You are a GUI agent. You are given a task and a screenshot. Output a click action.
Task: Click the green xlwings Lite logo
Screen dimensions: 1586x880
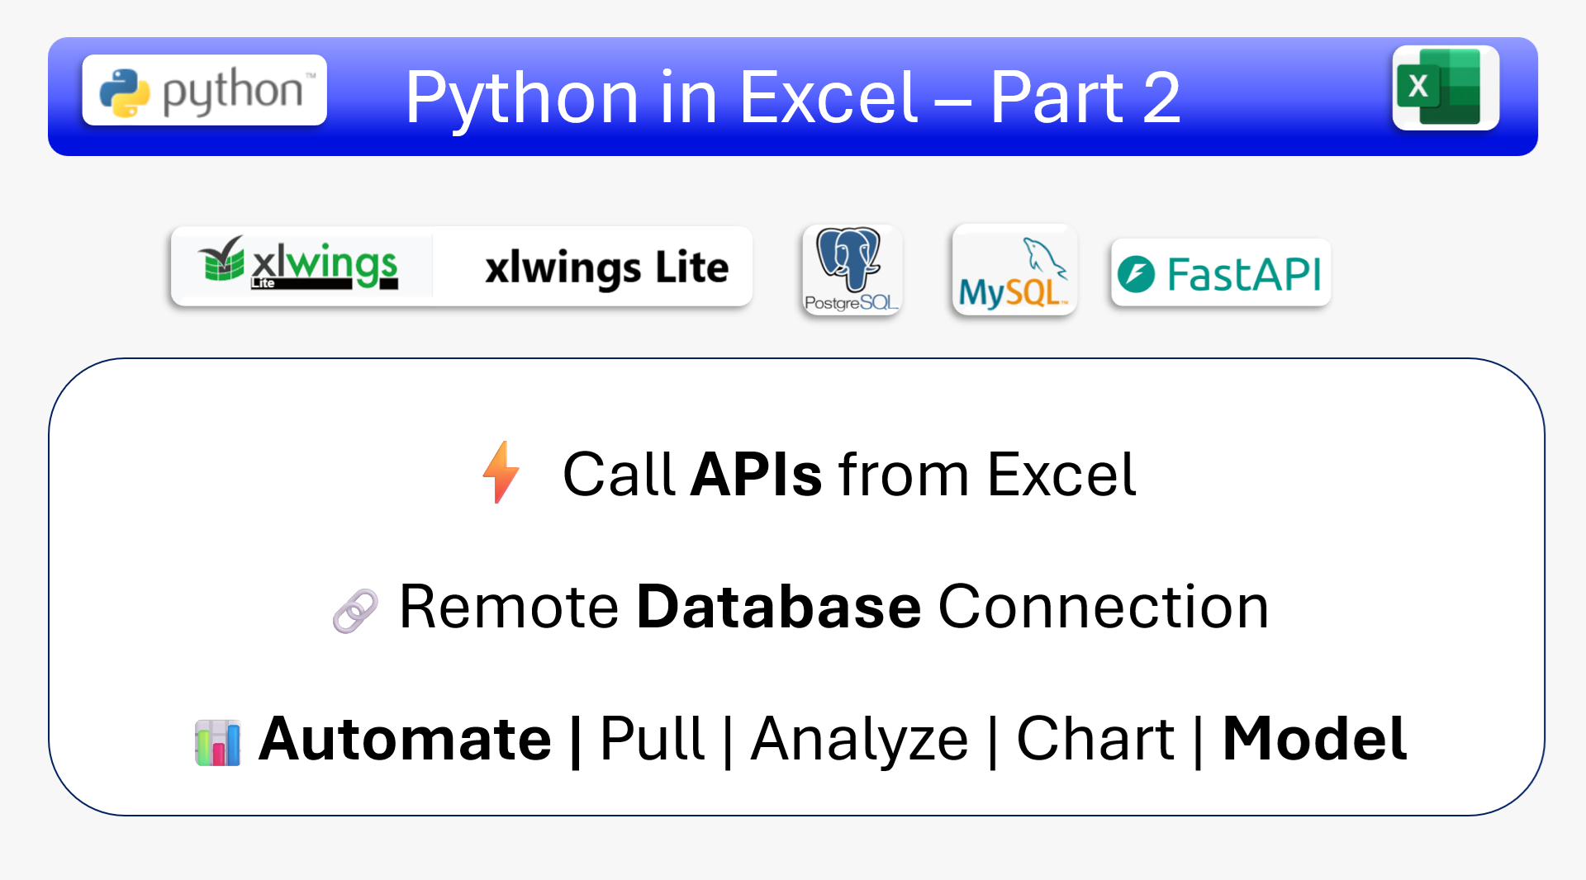click(300, 266)
